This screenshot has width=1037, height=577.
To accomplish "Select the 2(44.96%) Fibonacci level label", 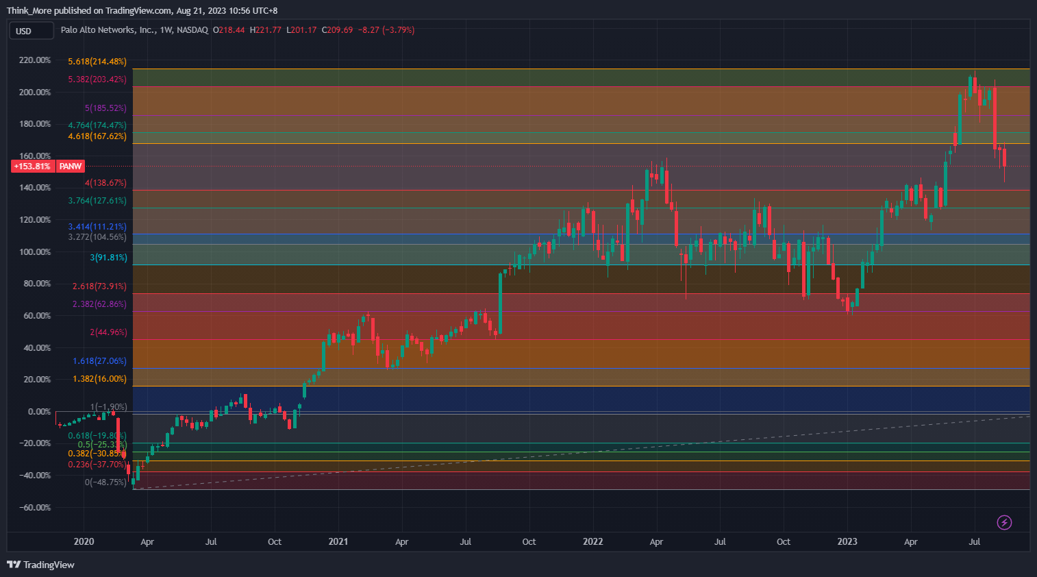I will (108, 332).
